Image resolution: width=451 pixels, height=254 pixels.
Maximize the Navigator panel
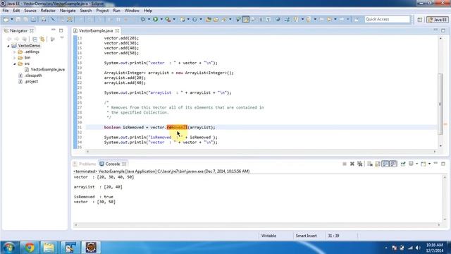61,30
